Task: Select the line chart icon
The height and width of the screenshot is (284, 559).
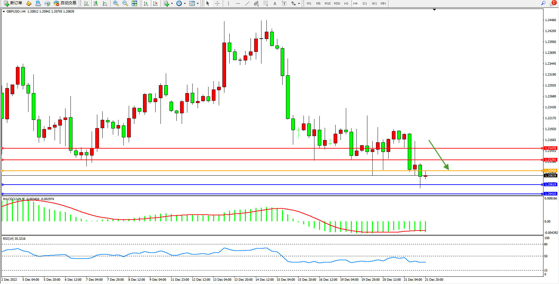Action: tap(105, 3)
